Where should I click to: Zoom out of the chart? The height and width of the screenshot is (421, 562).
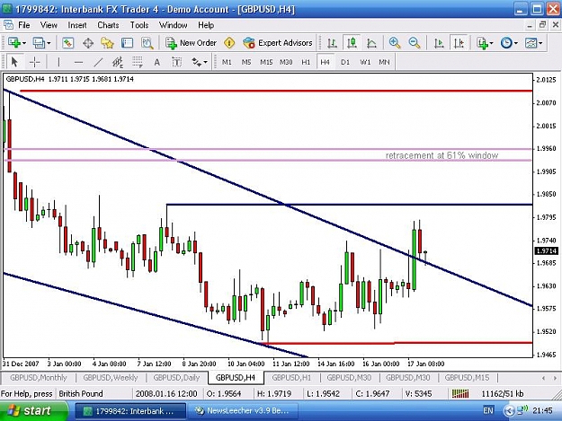click(x=415, y=43)
